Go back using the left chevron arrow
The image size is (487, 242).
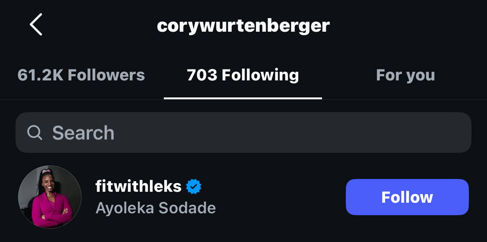pyautogui.click(x=36, y=25)
